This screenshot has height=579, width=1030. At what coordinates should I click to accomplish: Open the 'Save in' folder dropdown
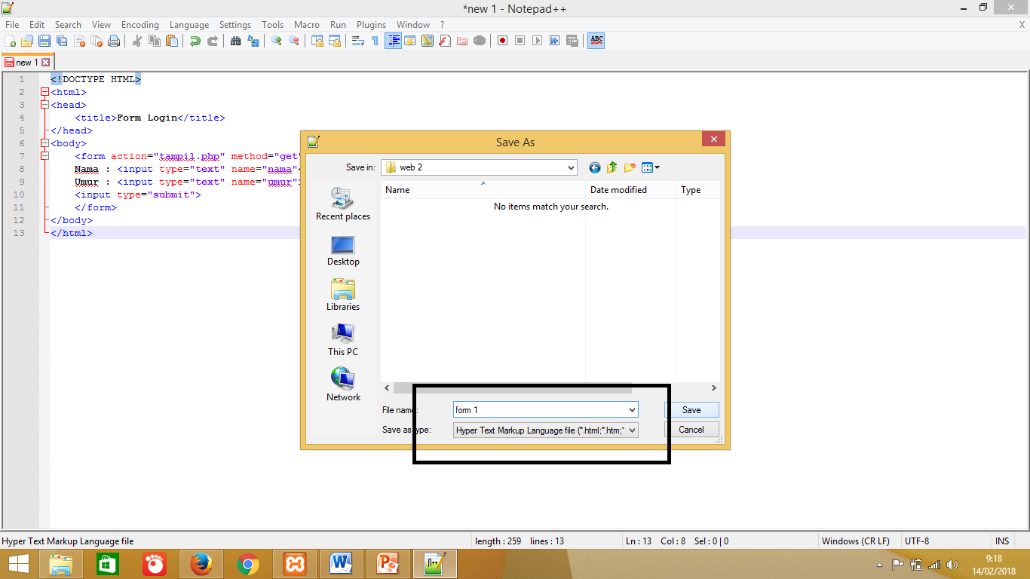pyautogui.click(x=569, y=167)
